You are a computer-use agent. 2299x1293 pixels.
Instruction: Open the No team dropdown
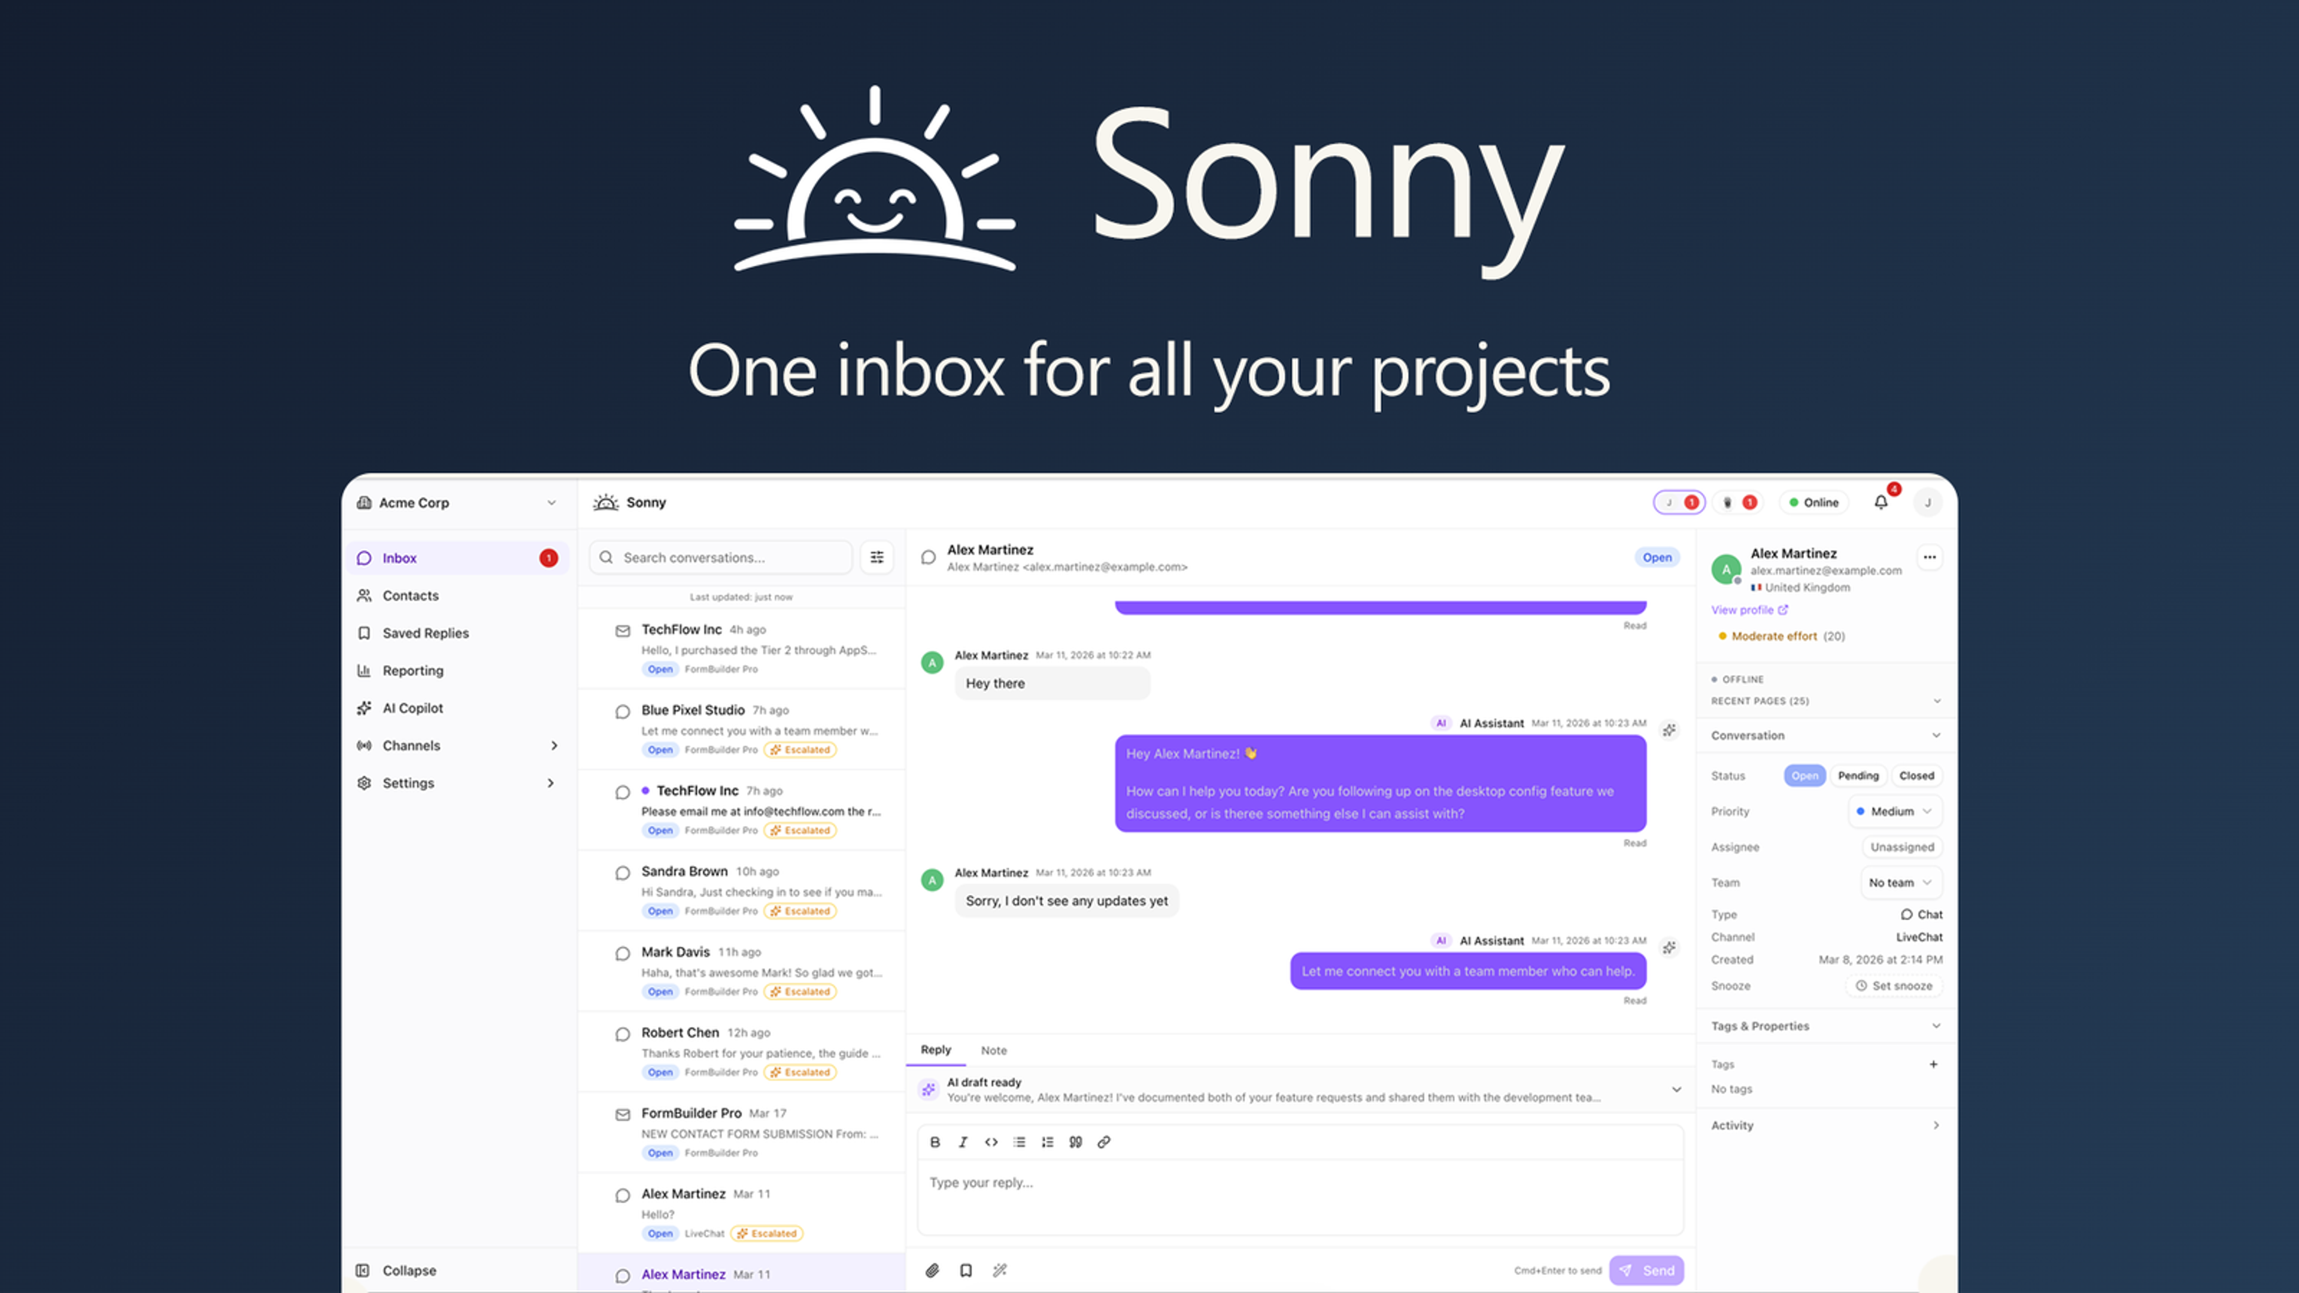coord(1901,884)
